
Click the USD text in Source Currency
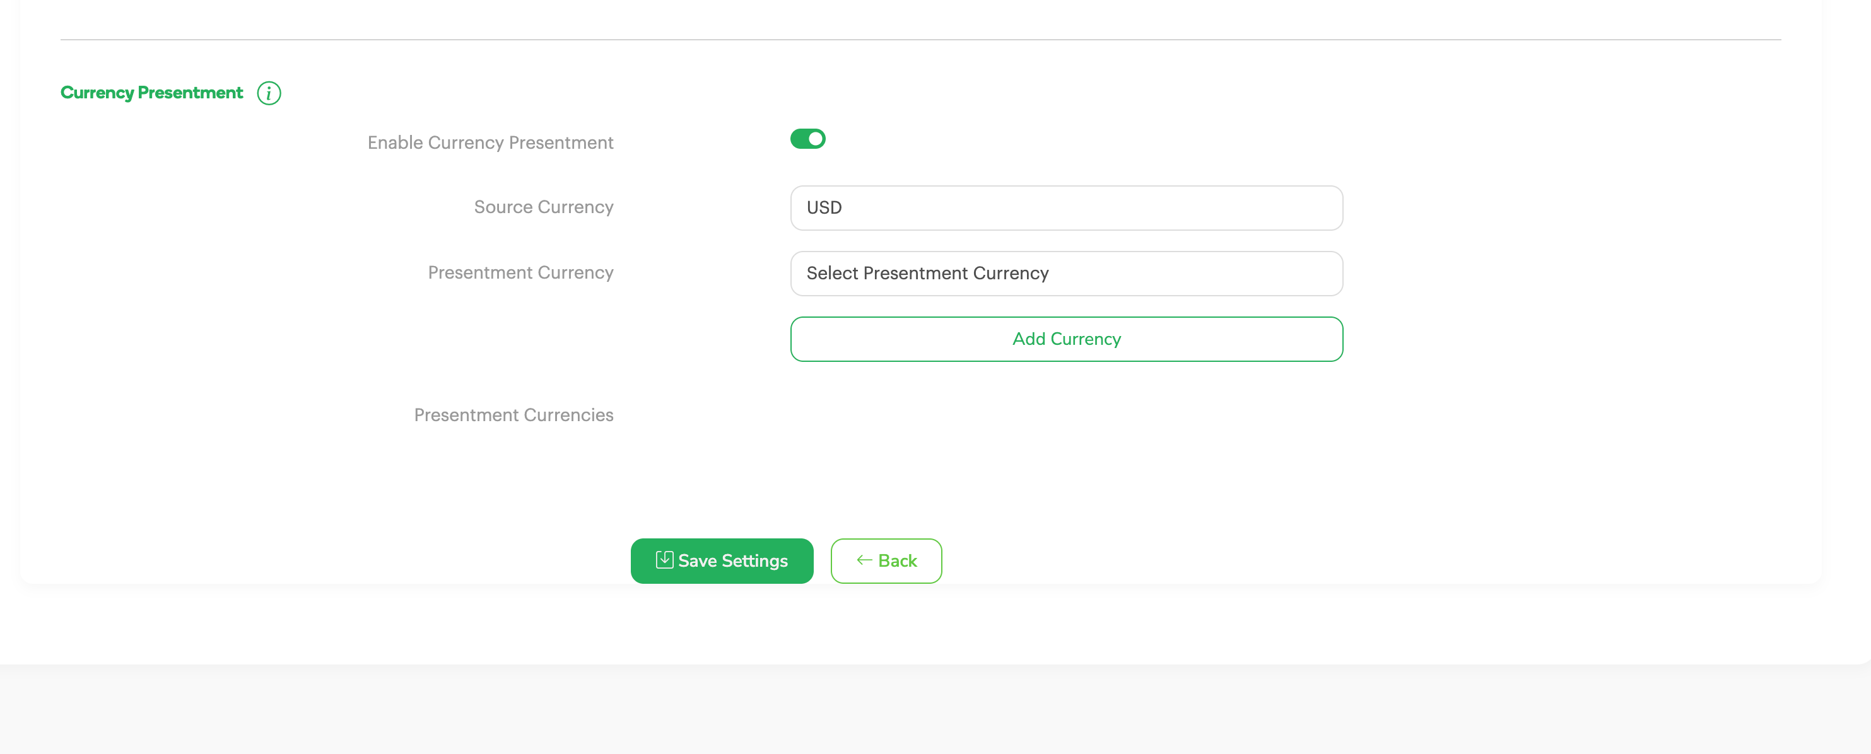[824, 208]
